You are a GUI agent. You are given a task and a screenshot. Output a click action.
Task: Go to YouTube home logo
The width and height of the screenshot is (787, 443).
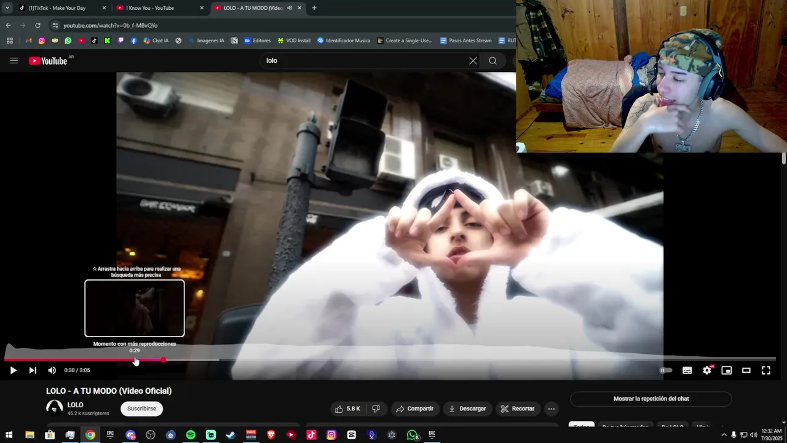48,61
